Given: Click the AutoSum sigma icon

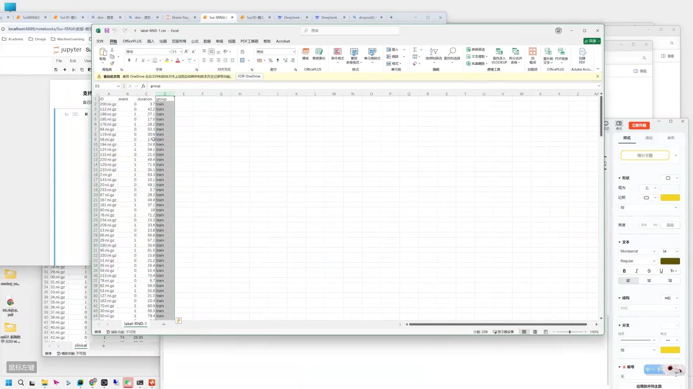Looking at the screenshot, I should [415, 50].
